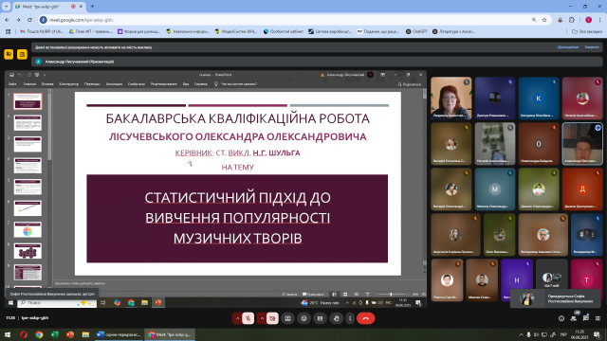Click the present screen icon
607x341 pixels.
tap(287, 318)
